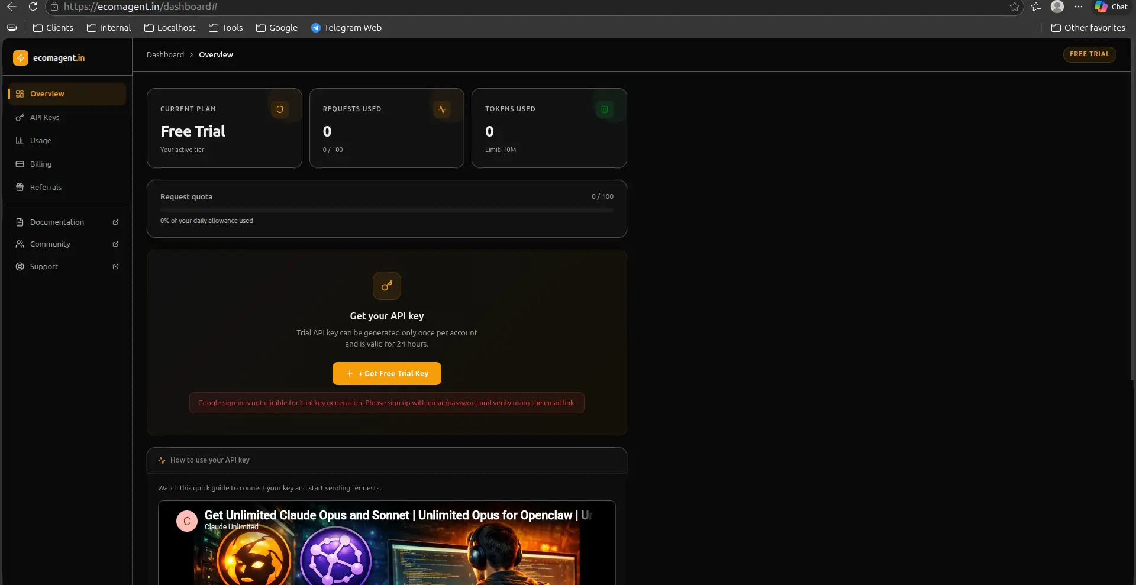Open the Telegram Web bookmark

346,28
